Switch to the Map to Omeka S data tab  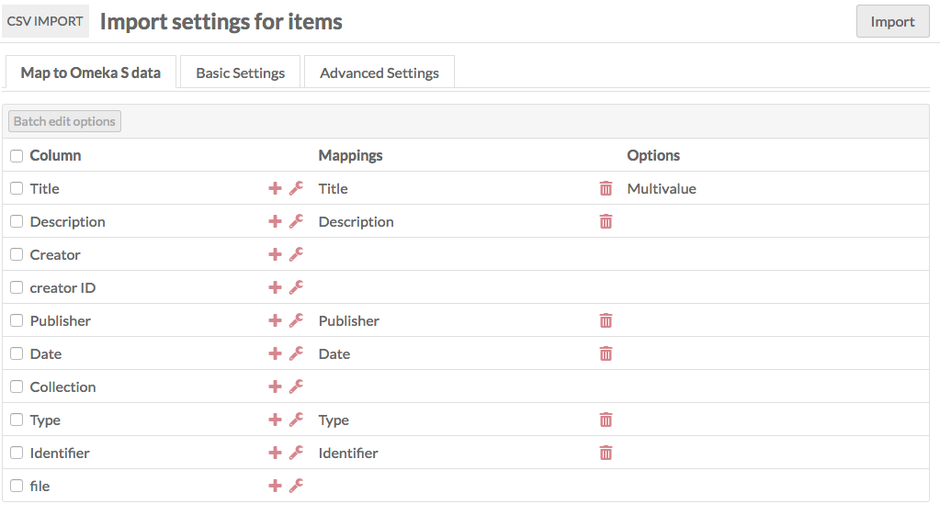pyautogui.click(x=91, y=73)
